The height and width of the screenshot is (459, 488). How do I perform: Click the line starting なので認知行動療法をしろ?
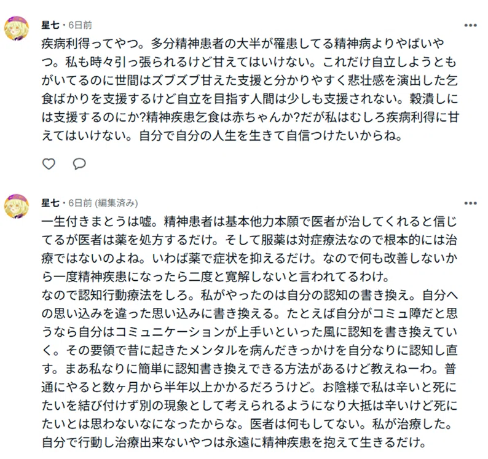click(x=250, y=295)
